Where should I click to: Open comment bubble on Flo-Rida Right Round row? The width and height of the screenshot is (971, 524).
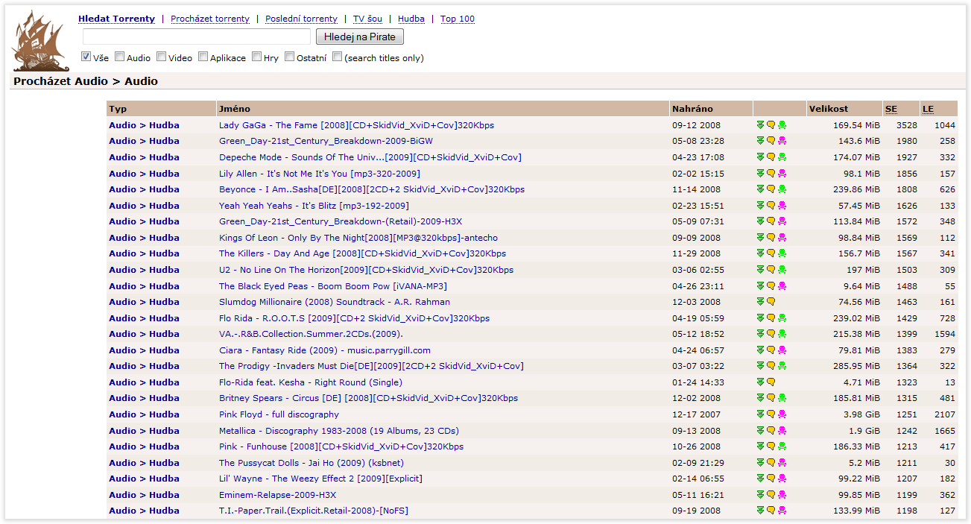[x=771, y=382]
